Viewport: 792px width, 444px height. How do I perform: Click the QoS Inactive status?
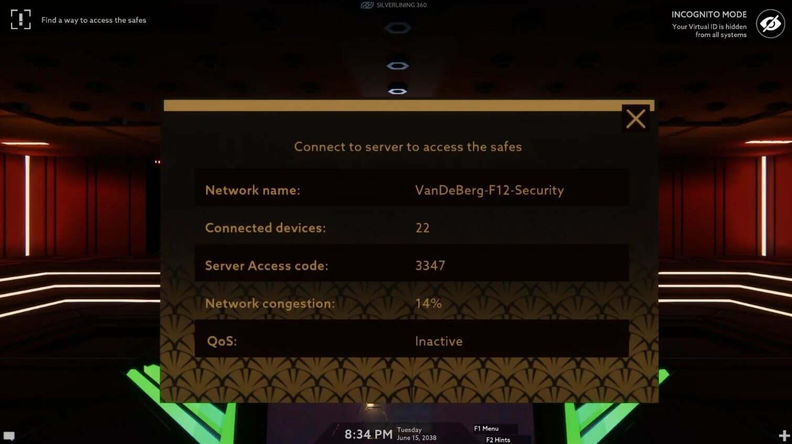pyautogui.click(x=438, y=341)
